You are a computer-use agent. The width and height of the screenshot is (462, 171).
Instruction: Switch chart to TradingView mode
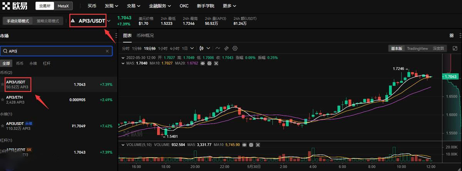pyautogui.click(x=417, y=49)
